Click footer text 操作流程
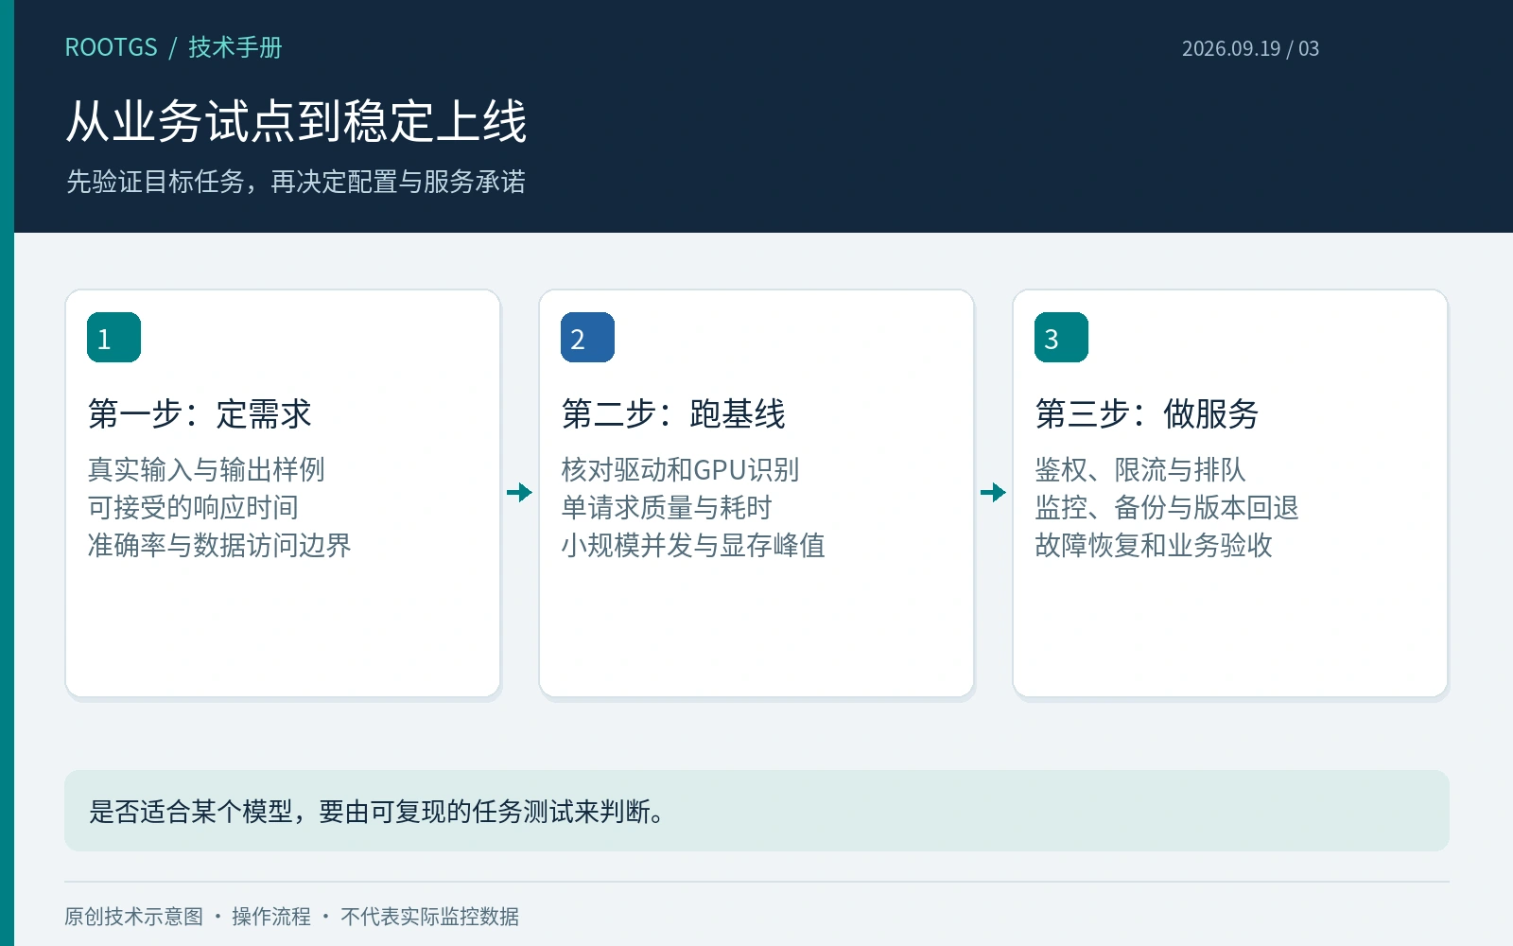 point(270,916)
